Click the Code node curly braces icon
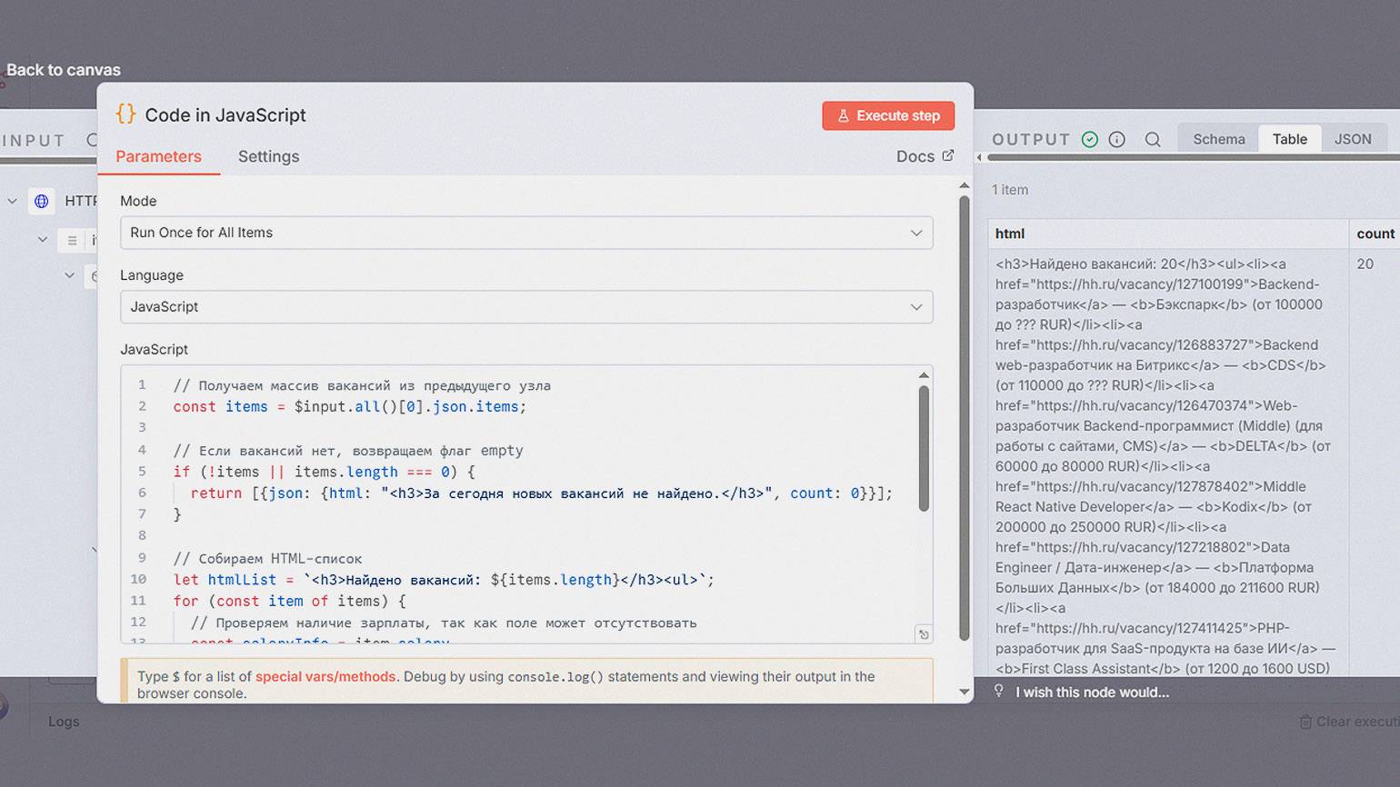This screenshot has height=787, width=1400. (125, 115)
